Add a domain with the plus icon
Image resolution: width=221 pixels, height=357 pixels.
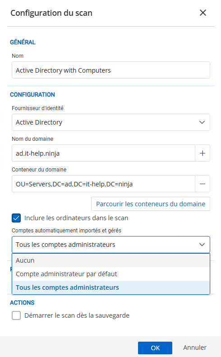(x=203, y=153)
